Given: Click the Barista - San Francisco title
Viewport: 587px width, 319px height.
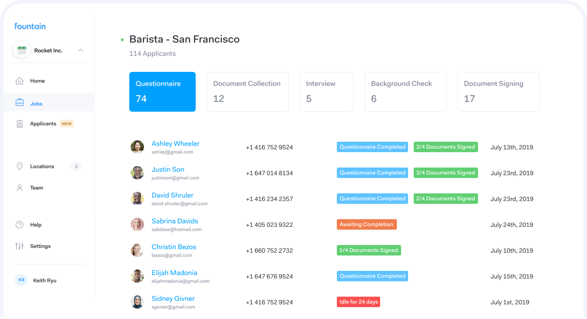Looking at the screenshot, I should click(x=184, y=39).
